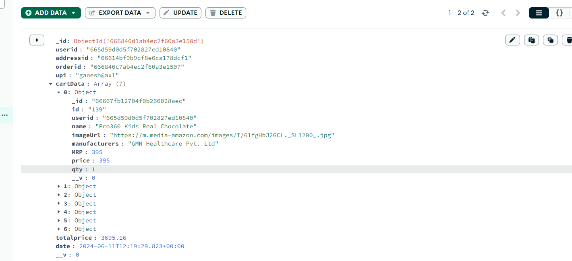Switch to JSON view
This screenshot has height=261, width=572.
click(559, 13)
